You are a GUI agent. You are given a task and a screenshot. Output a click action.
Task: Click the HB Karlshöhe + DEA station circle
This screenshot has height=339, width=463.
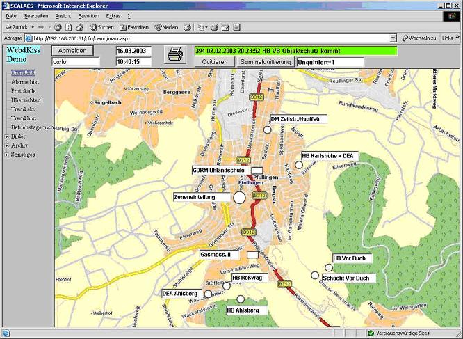click(299, 164)
